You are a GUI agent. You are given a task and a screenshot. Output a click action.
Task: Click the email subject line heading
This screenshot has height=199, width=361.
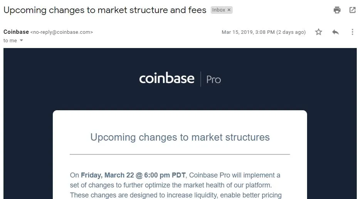point(105,10)
